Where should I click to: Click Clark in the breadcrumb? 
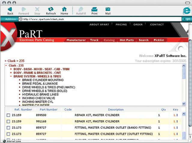[x=11, y=61]
